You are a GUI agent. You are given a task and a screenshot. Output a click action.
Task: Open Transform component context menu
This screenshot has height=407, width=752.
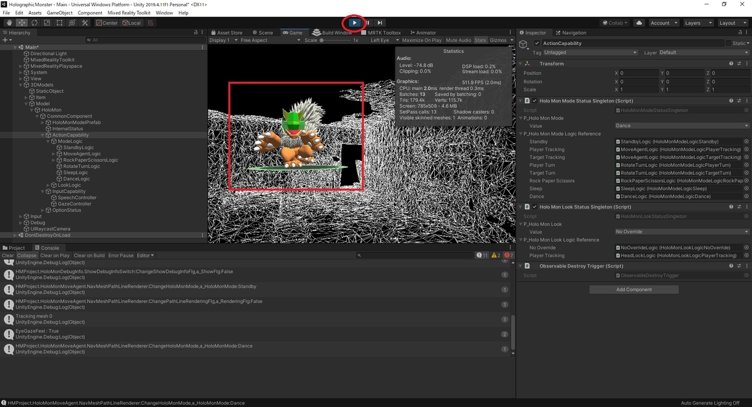[x=746, y=64]
